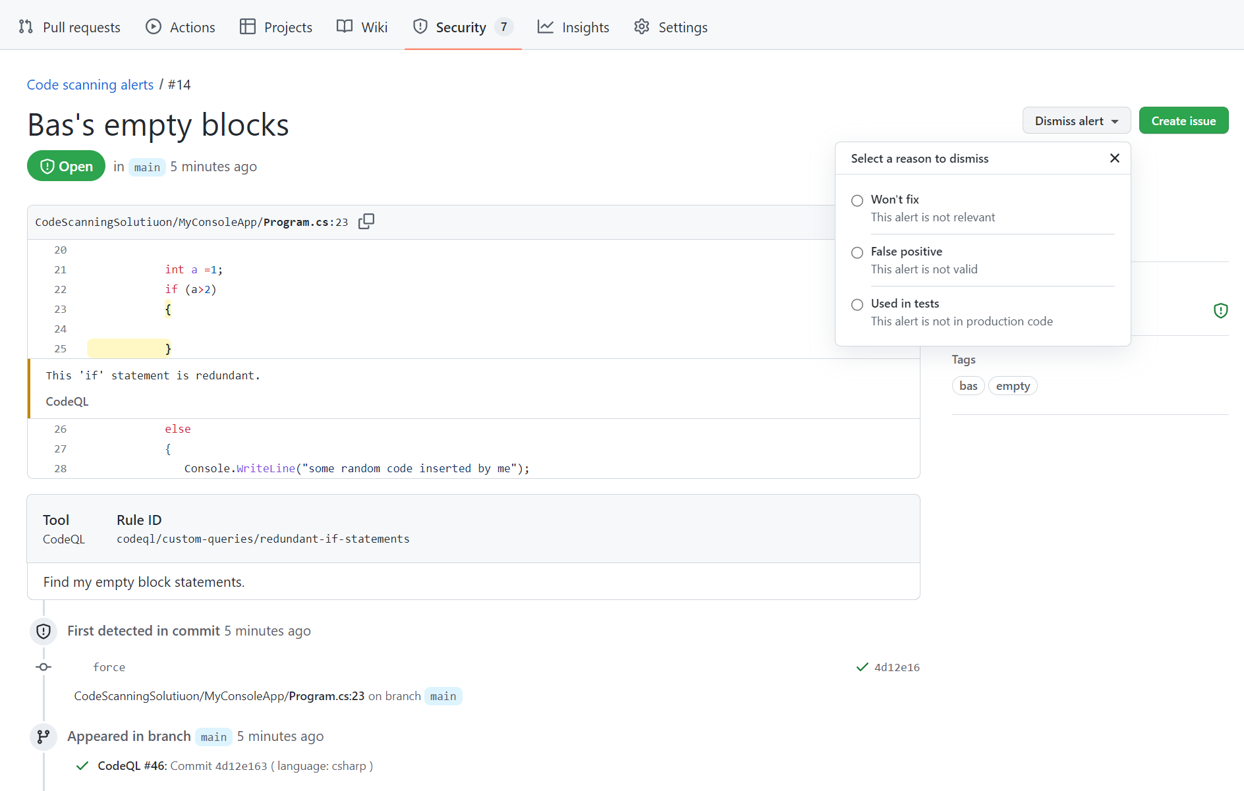Click the Insights graph icon

pyautogui.click(x=545, y=26)
